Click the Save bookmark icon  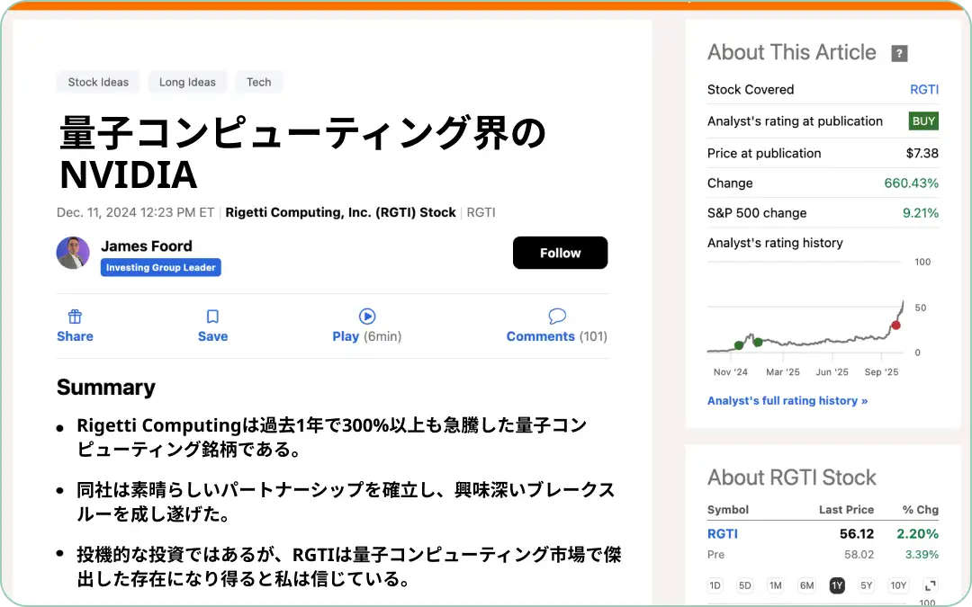[x=212, y=317]
